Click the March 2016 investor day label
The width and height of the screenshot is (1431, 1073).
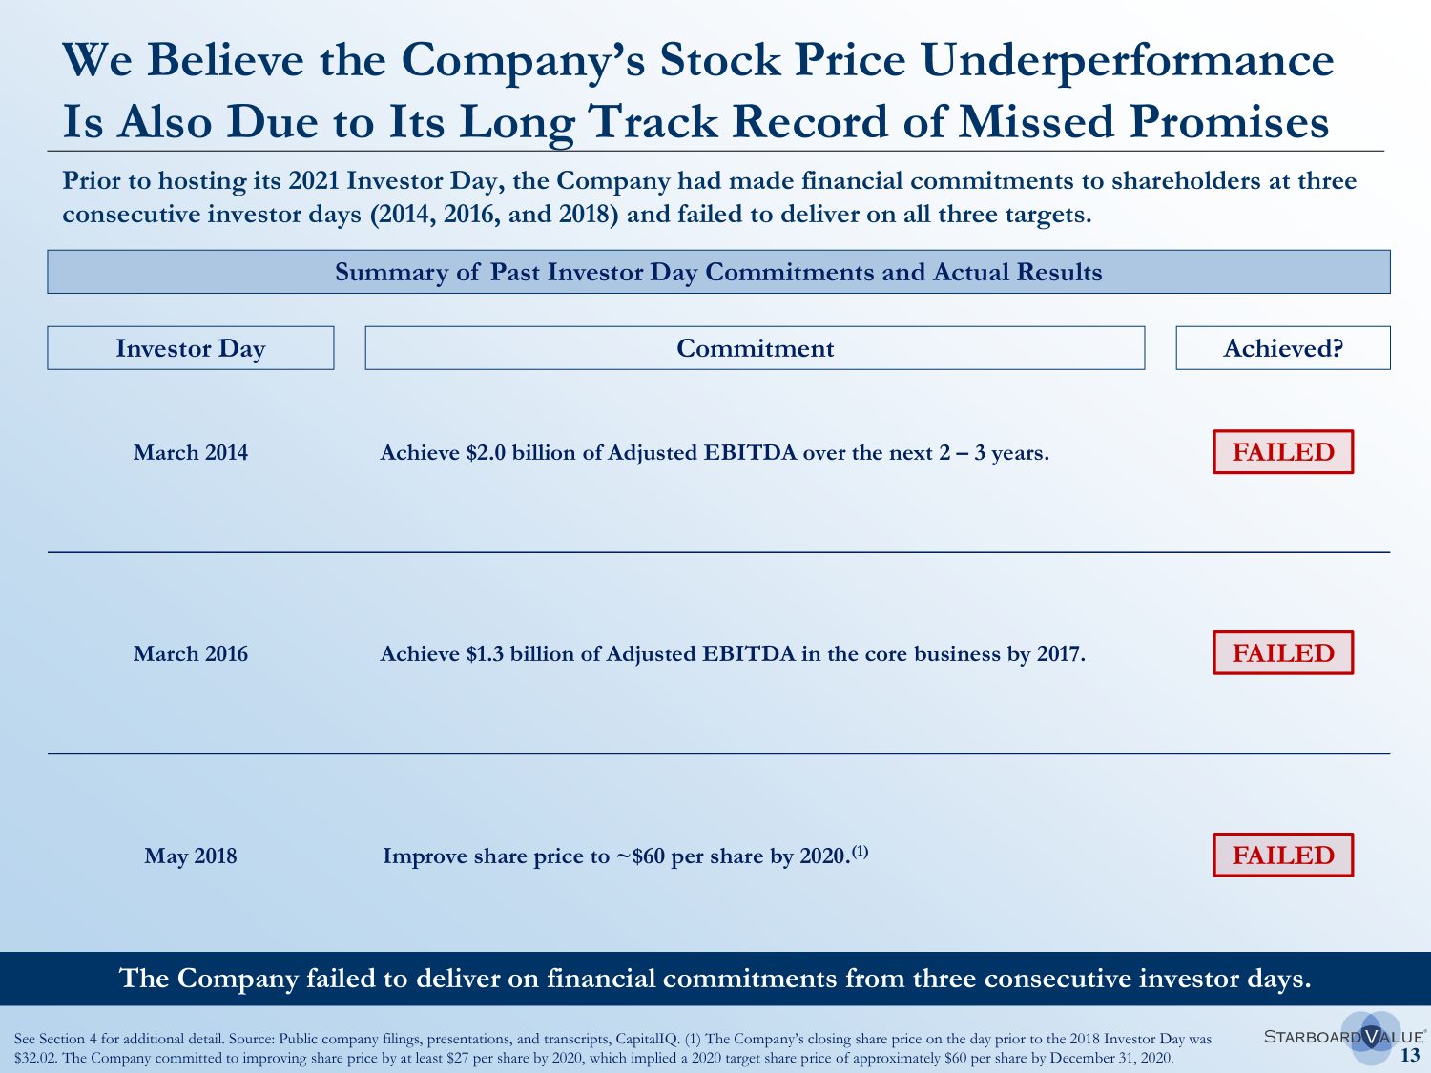191,653
